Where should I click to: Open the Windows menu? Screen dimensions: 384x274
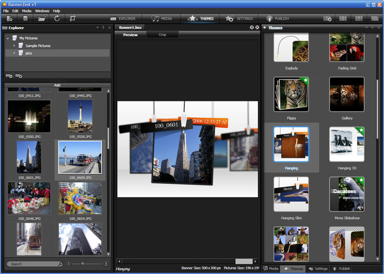pyautogui.click(x=42, y=11)
